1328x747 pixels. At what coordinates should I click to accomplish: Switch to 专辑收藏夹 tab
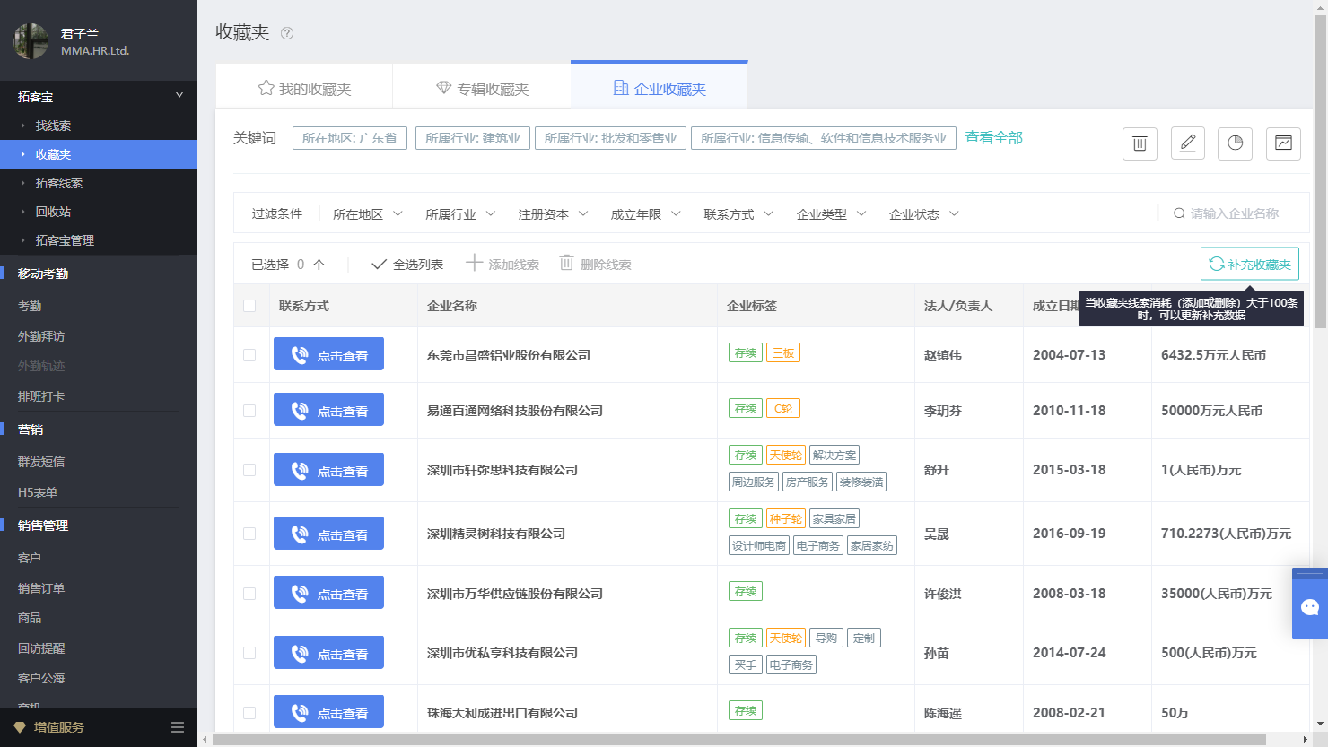(482, 88)
